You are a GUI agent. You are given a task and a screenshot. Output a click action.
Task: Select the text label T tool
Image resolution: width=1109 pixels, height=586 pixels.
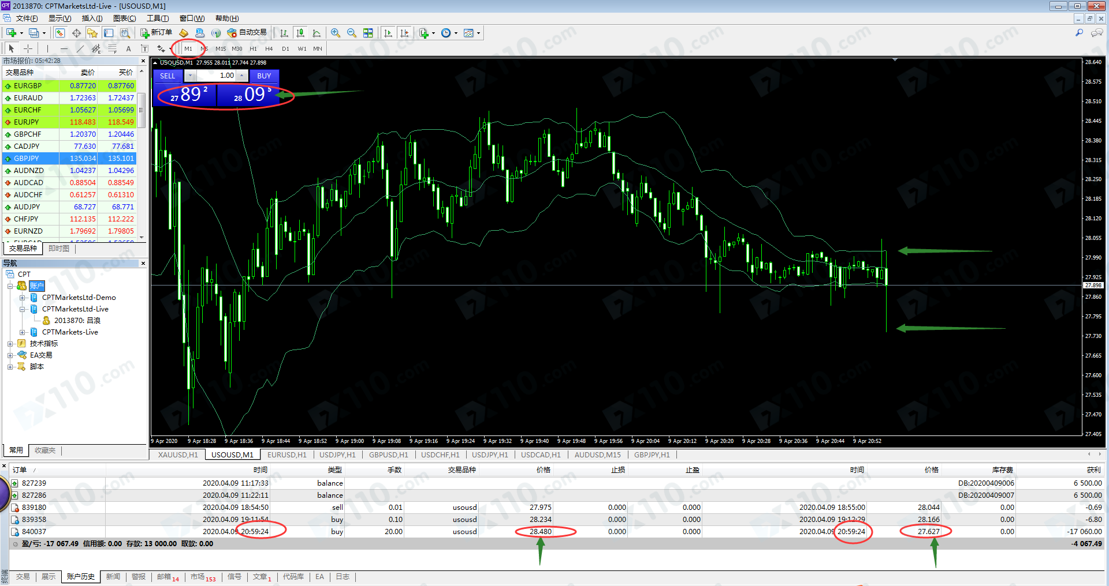(x=144, y=48)
